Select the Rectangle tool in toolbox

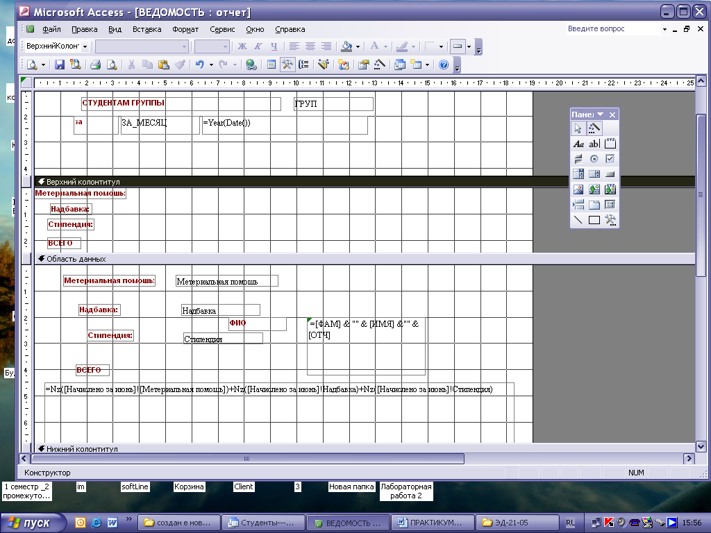point(594,220)
